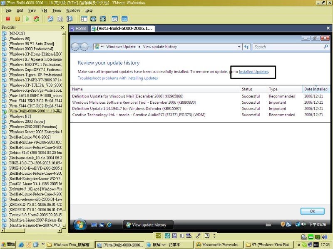Viewport: 333px width, 249px height.
Task: Select the Windows Malicious Software Removal Tool update row
Action: pyautogui.click(x=200, y=103)
